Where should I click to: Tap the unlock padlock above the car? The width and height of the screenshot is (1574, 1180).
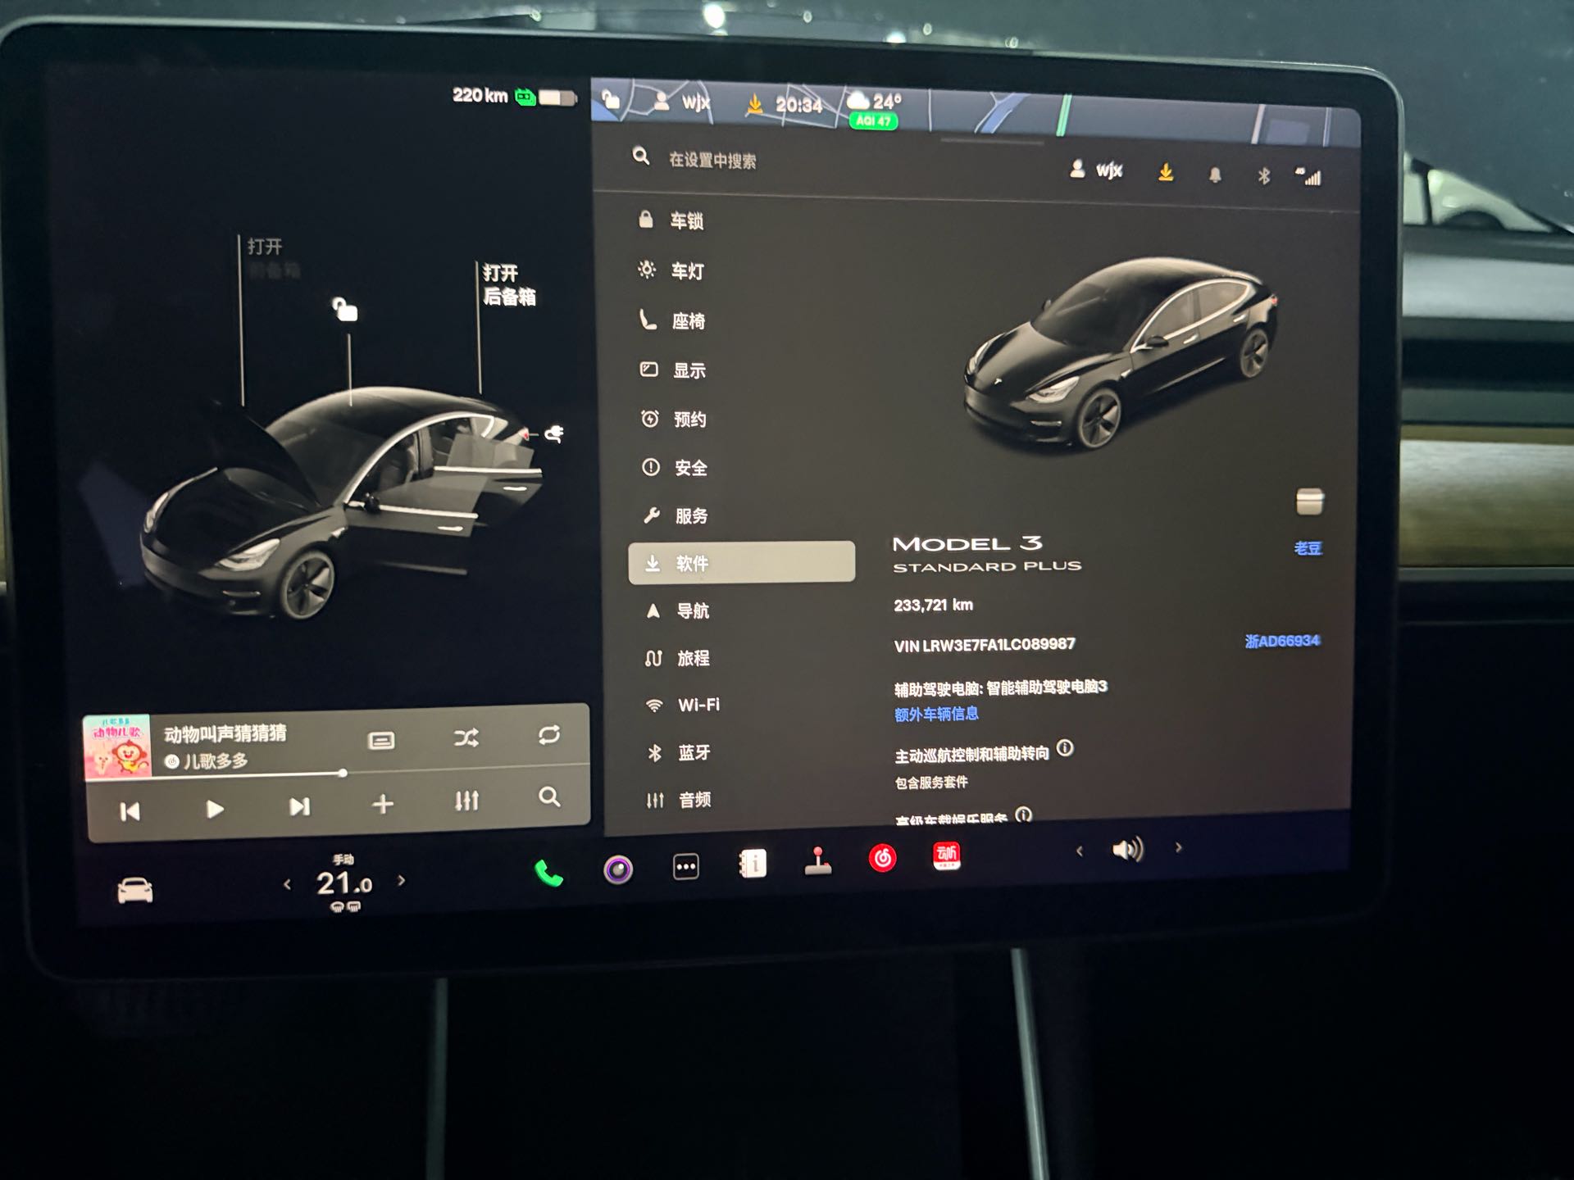click(x=344, y=309)
